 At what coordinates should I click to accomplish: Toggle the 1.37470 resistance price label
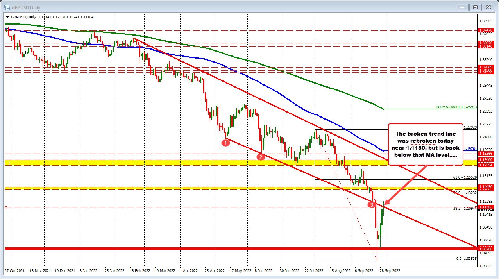coord(485,30)
